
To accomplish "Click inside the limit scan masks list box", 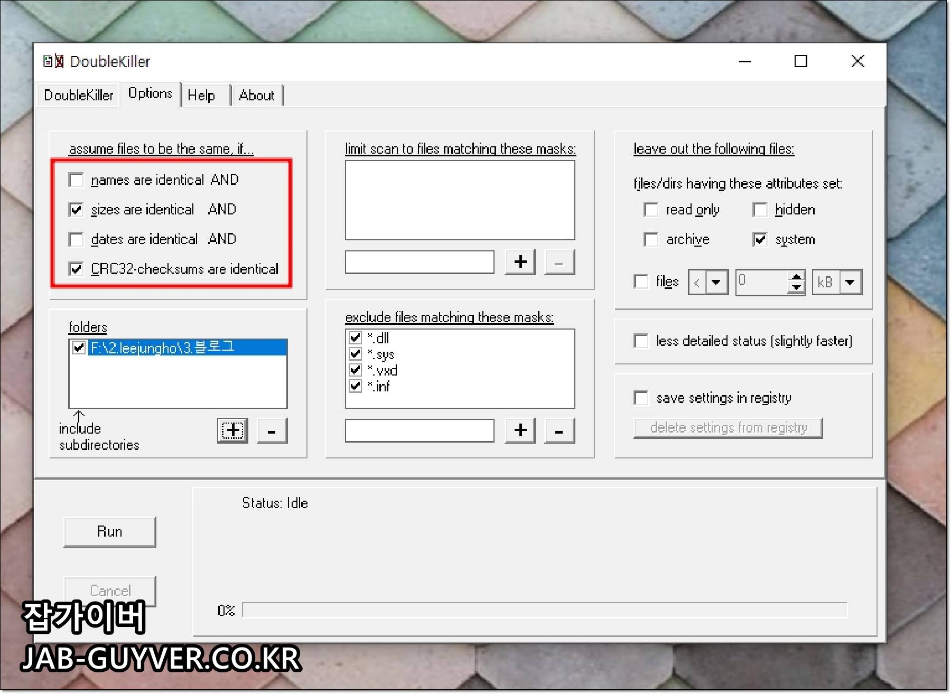I will coord(460,200).
